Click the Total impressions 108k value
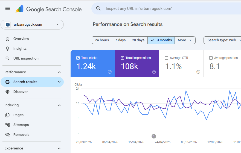The height and width of the screenshot is (153, 241). tap(130, 66)
